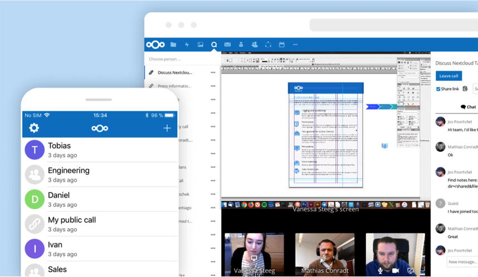
Task: Open Chrome icon in shared screen dock
Action: click(244, 205)
